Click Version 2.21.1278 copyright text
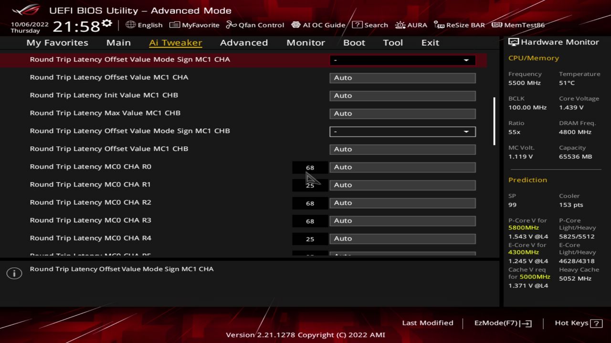Screen dimensions: 611x343 305,334
